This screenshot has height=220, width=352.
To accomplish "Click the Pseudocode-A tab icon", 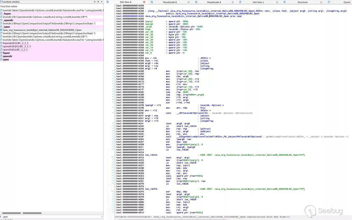I will 196,2.
